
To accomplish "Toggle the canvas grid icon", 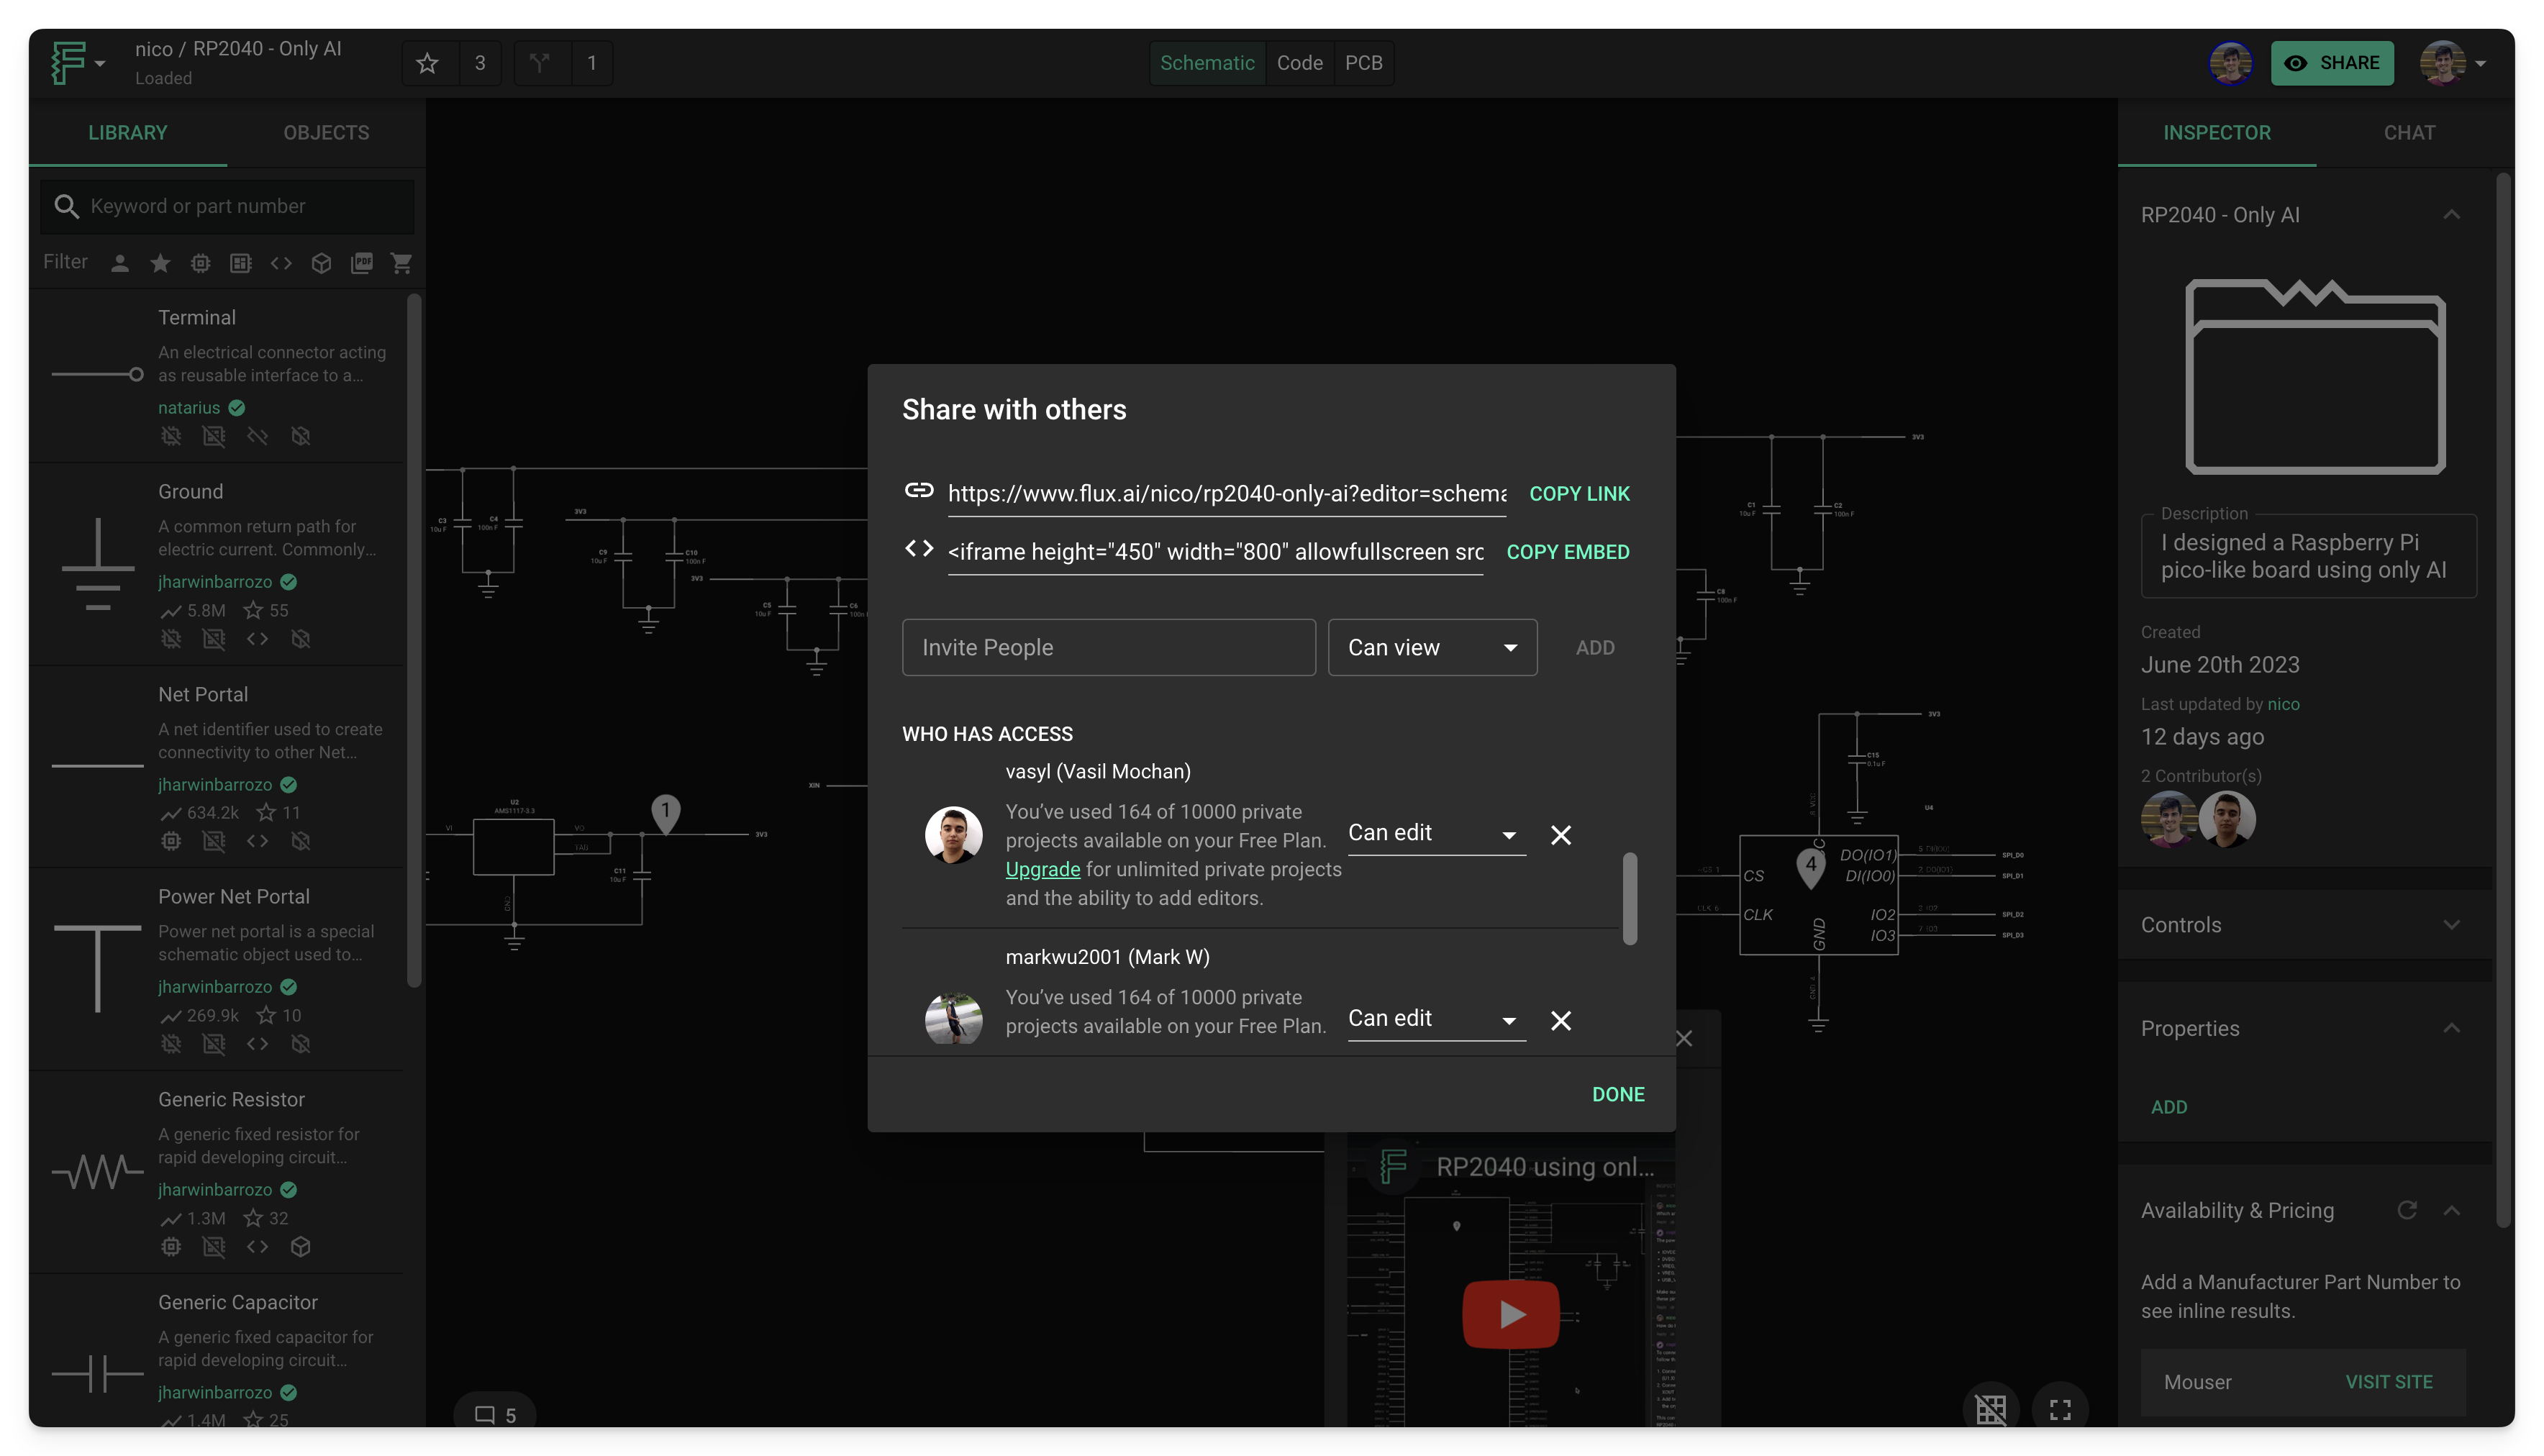I will [1990, 1410].
